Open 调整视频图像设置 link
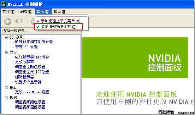The image size is (195, 115). [x=30, y=107]
